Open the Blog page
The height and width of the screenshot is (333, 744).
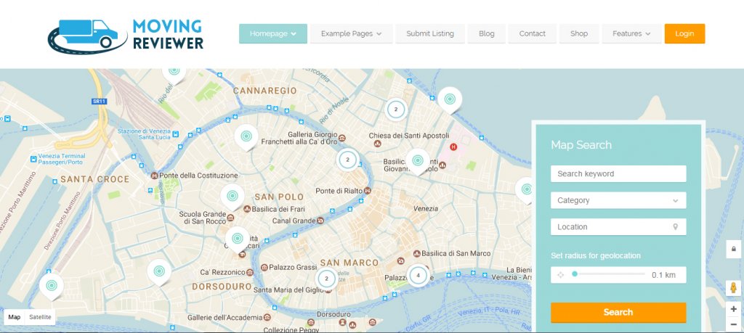coord(486,33)
